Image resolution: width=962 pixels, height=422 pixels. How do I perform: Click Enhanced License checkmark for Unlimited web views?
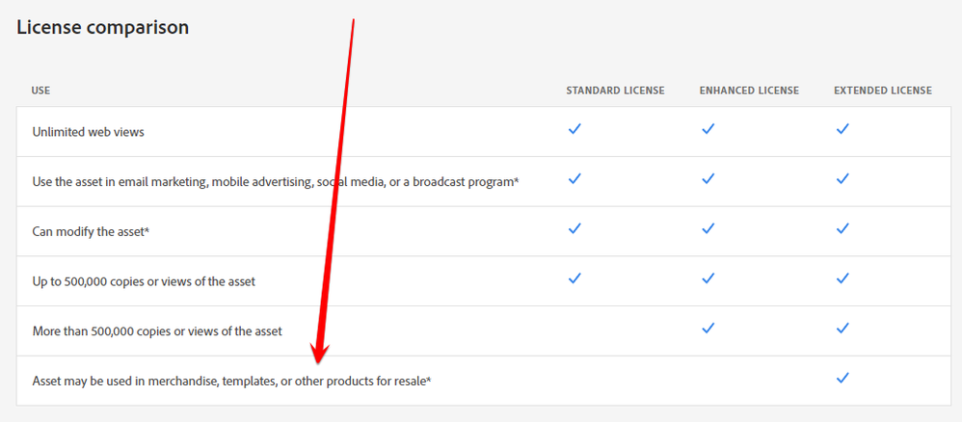[708, 129]
